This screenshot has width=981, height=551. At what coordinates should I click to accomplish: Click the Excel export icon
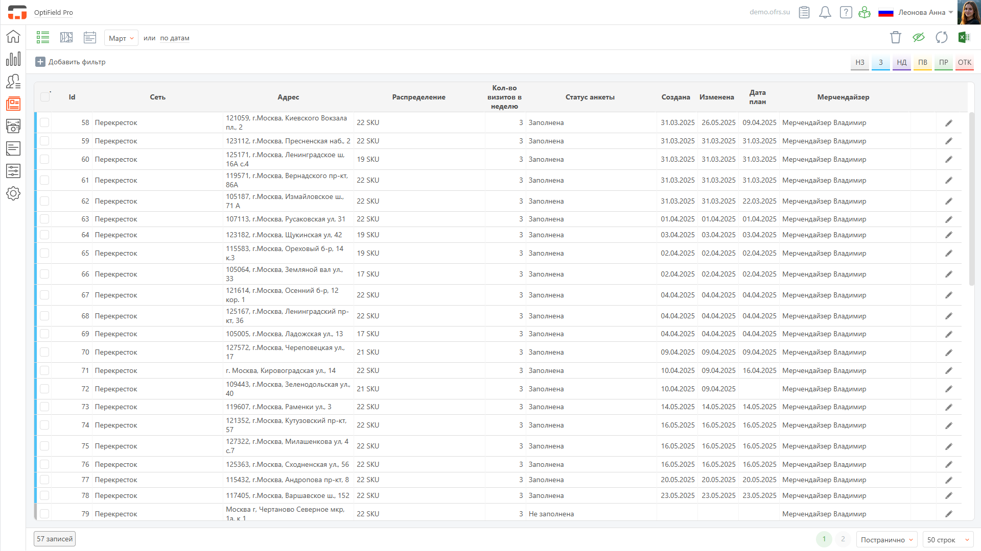coord(964,37)
